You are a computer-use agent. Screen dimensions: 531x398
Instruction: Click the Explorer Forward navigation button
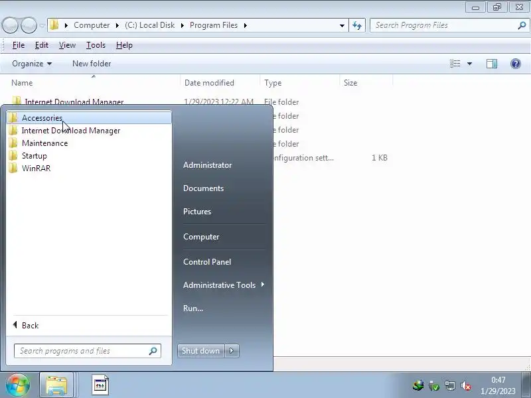click(29, 25)
